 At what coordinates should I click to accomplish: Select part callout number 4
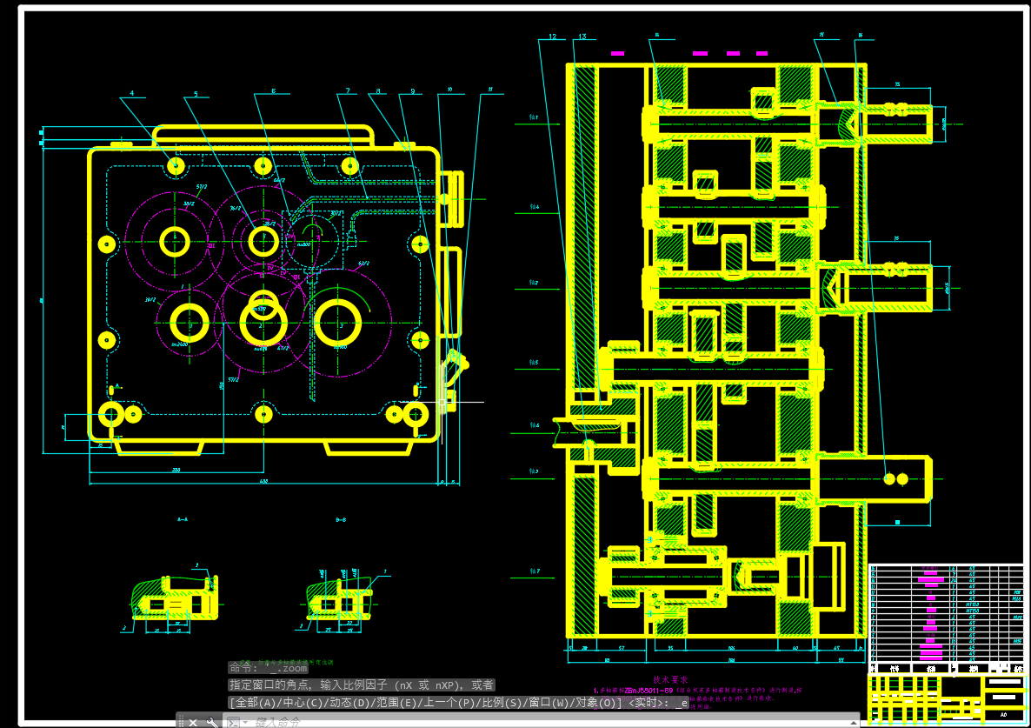[132, 93]
